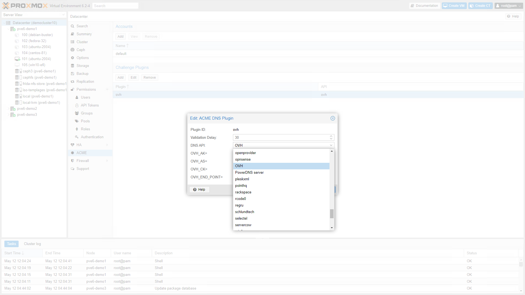Choose selectel from DNS API list
Viewport: 525px width, 295px height.
281,219
